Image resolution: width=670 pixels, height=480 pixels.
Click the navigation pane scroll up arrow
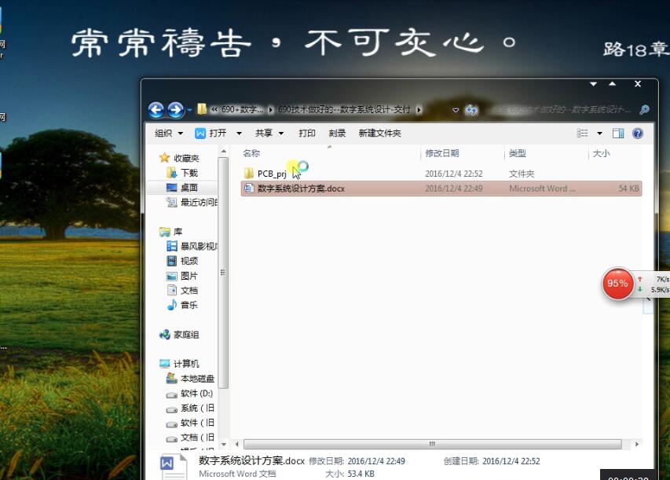tap(224, 152)
